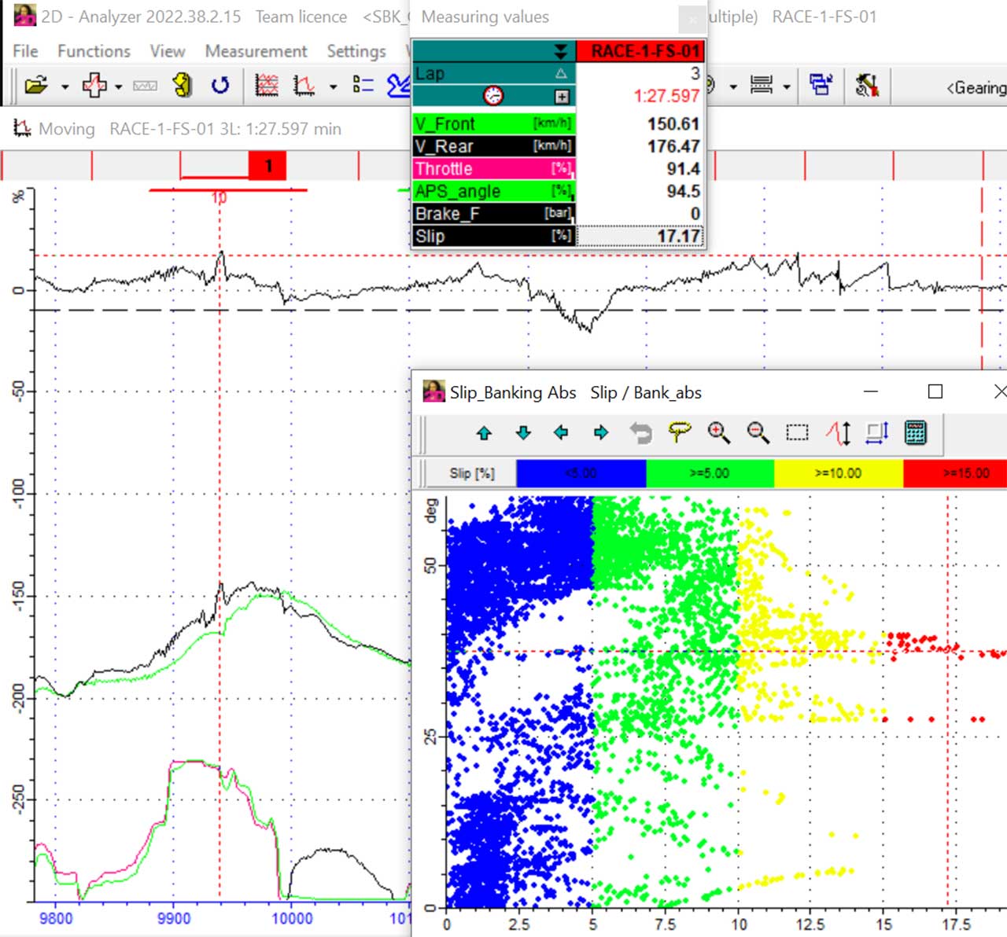This screenshot has height=937, width=1007.
Task: Collapse the Measuring values double-arrow header
Action: [x=560, y=52]
